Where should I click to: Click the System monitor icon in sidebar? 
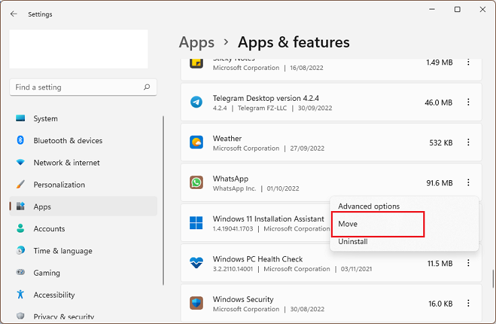[21, 118]
